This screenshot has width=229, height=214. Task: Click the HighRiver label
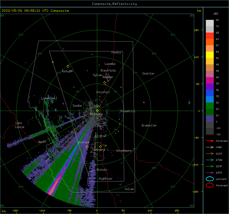tap(106, 179)
